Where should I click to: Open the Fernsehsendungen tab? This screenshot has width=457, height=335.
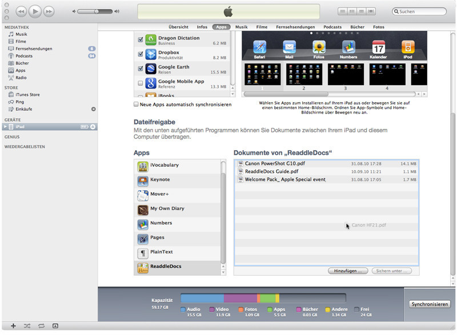click(295, 27)
